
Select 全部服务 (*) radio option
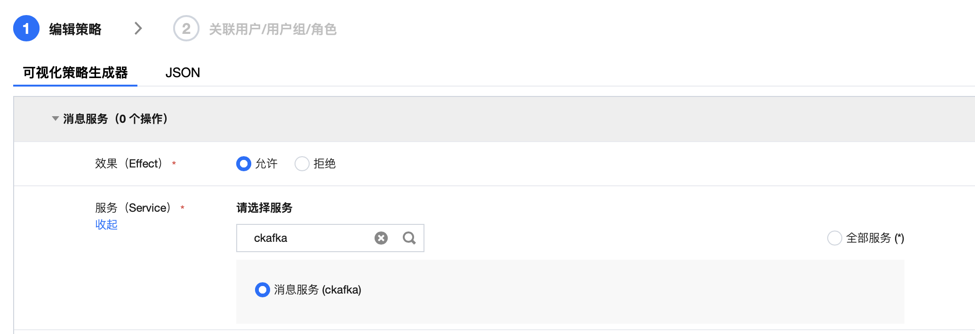click(x=834, y=238)
